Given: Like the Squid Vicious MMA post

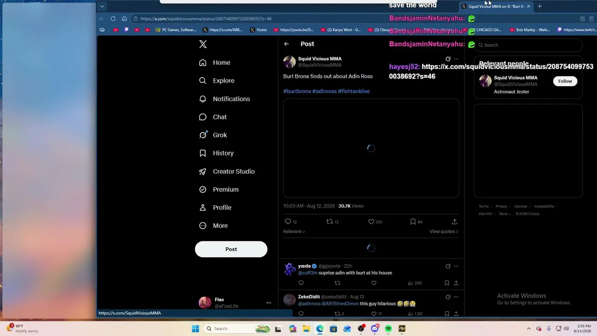Looking at the screenshot, I should click(x=371, y=222).
